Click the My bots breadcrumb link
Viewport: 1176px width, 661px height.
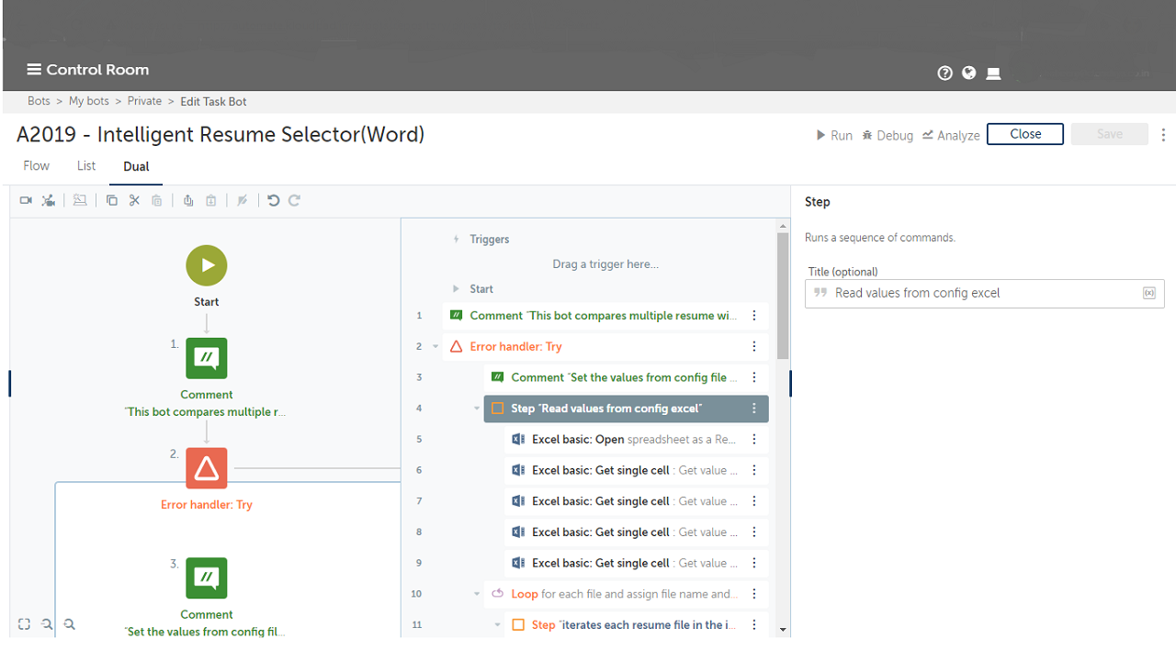click(89, 101)
